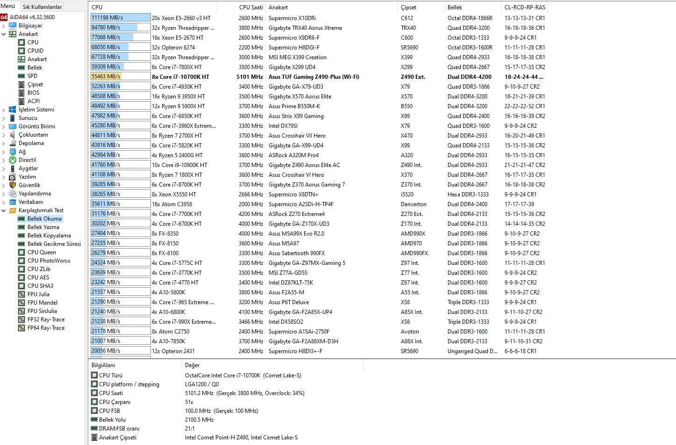The height and width of the screenshot is (445, 676).
Task: Expand the Depolama node arrow
Action: coord(4,143)
